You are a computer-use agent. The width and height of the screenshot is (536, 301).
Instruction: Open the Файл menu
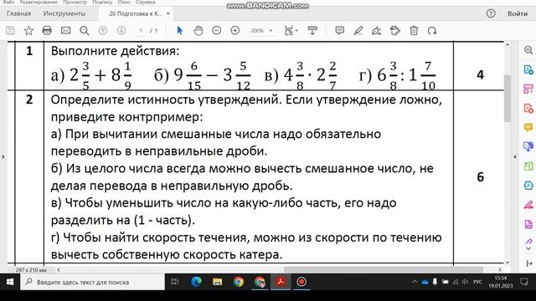(8, 2)
